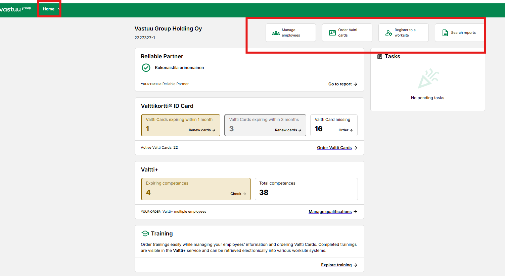The width and height of the screenshot is (505, 276).
Task: Click the Training graduation cap icon
Action: tap(145, 233)
